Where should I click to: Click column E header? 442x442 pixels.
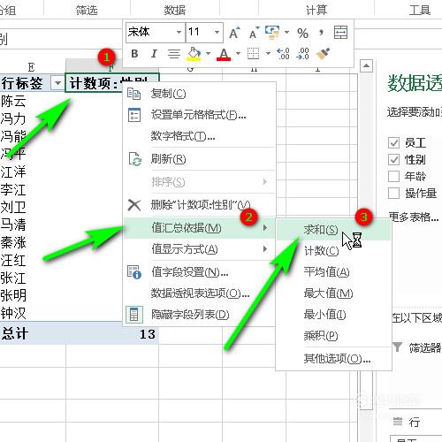pos(32,67)
